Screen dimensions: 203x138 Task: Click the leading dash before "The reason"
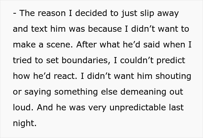click(x=15, y=14)
